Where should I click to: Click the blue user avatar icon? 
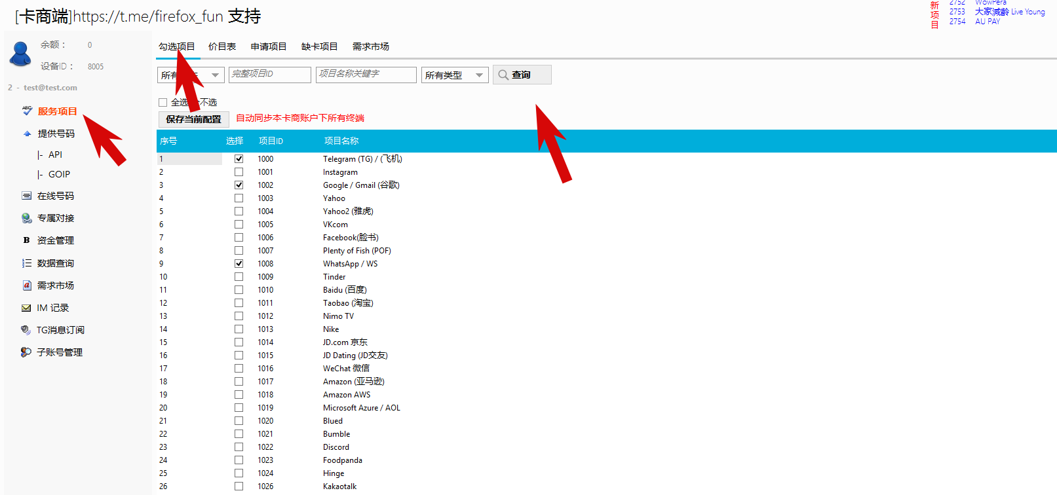[20, 54]
